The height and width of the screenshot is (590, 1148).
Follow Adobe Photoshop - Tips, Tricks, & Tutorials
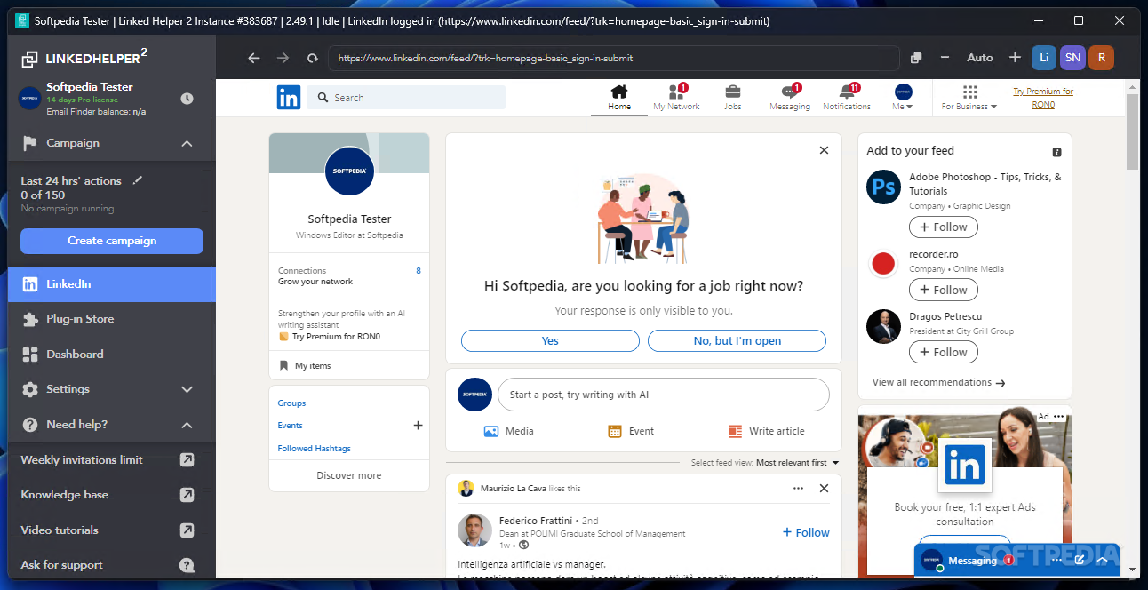pyautogui.click(x=944, y=227)
